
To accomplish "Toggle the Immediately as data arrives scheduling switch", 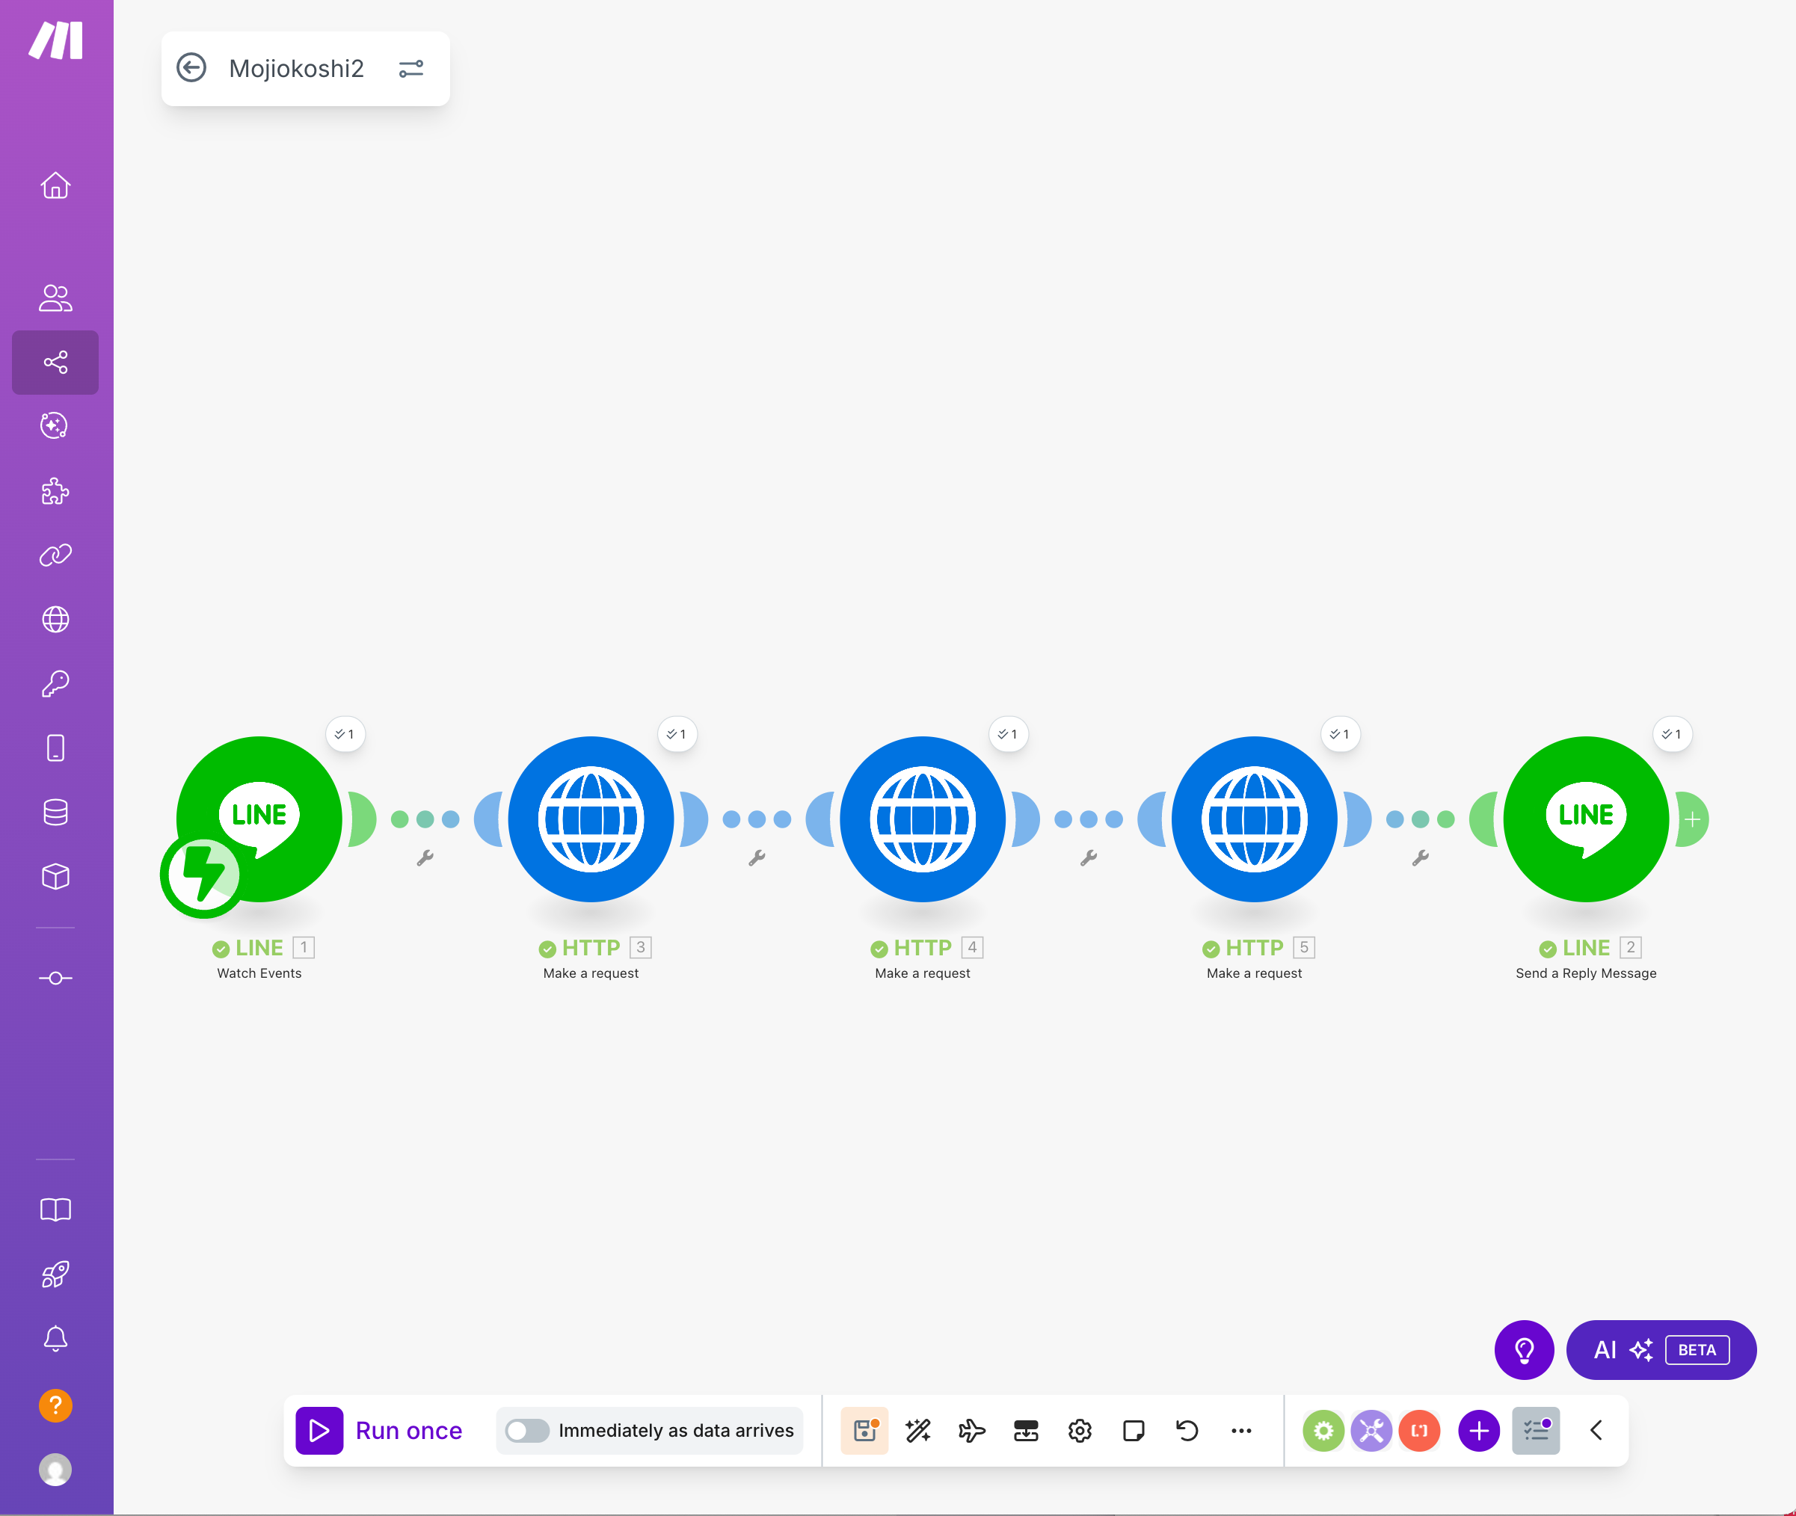I will tap(526, 1430).
